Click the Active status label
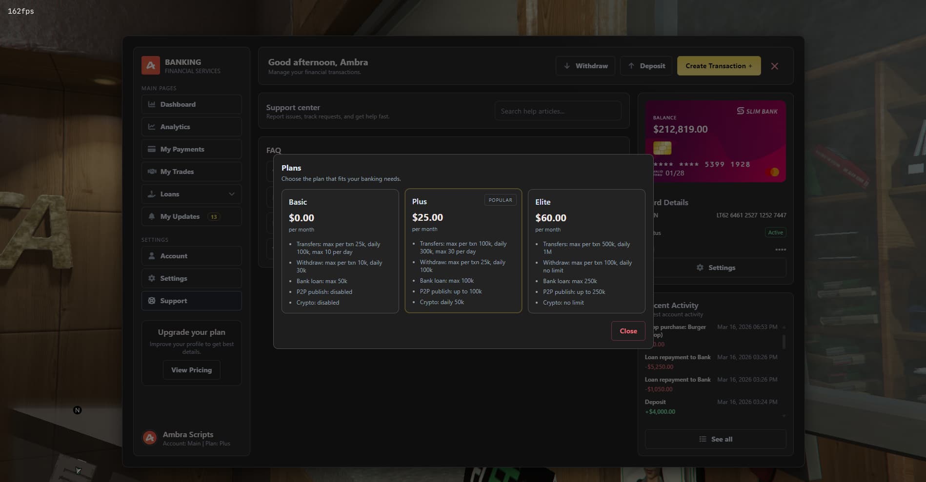 [775, 232]
